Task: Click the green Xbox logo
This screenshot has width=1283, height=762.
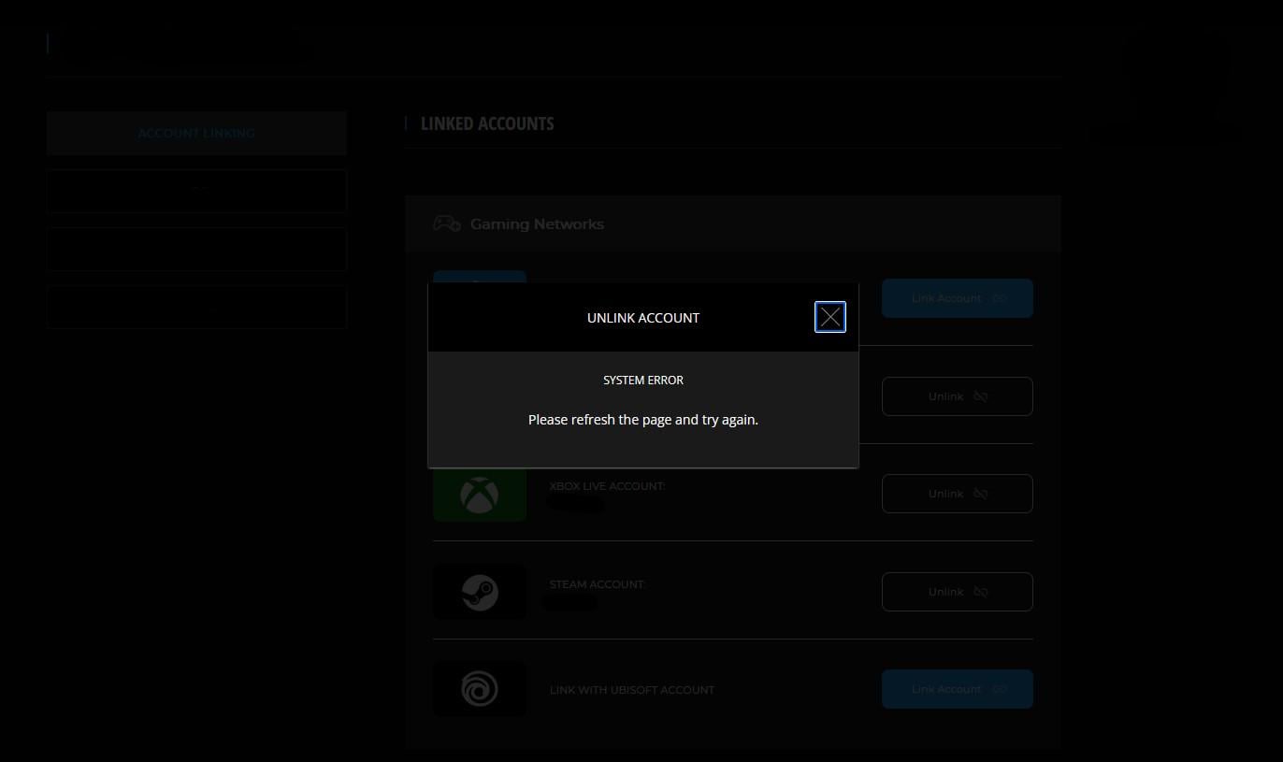Action: click(x=480, y=494)
